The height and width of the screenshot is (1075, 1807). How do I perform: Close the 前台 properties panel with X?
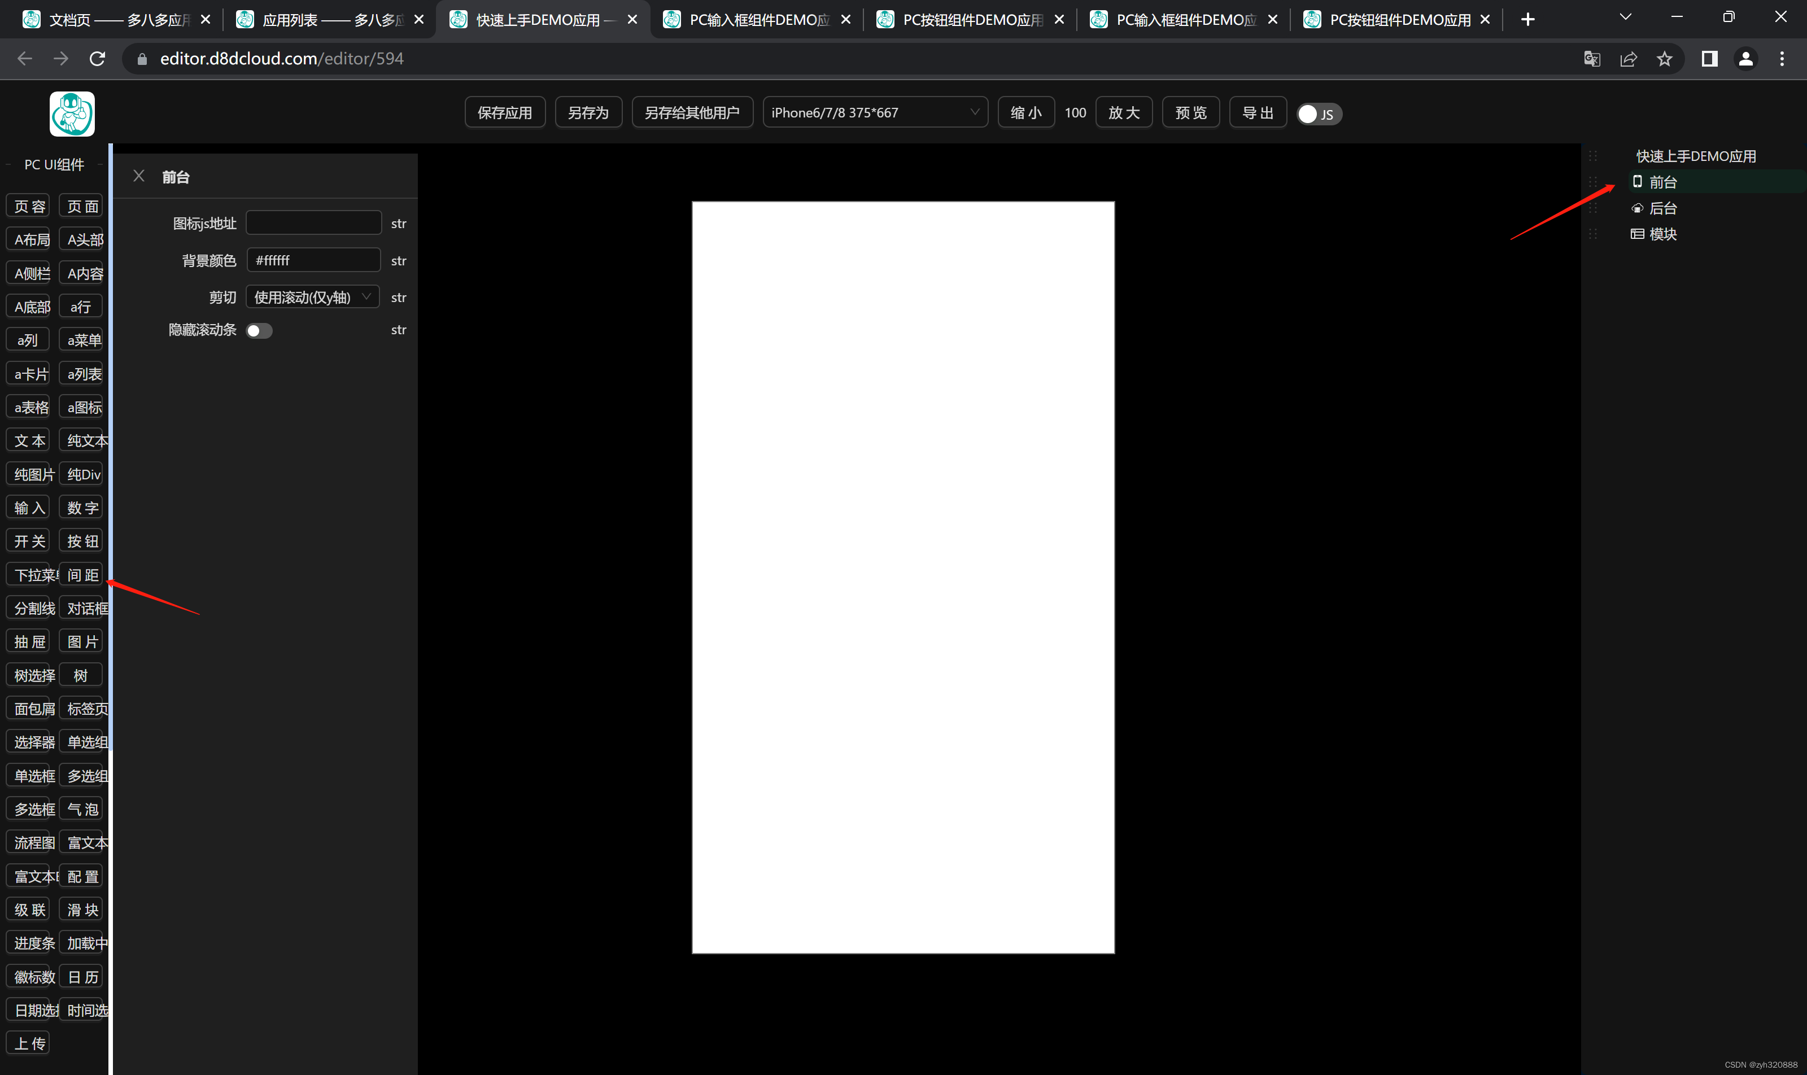pos(139,176)
